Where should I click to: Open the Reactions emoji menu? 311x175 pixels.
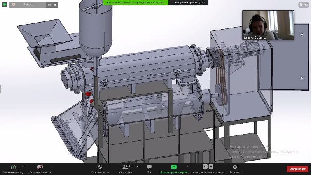(x=234, y=167)
